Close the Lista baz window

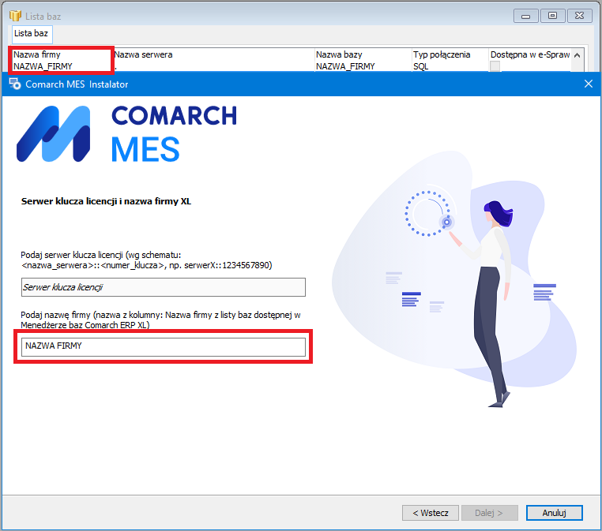click(580, 16)
